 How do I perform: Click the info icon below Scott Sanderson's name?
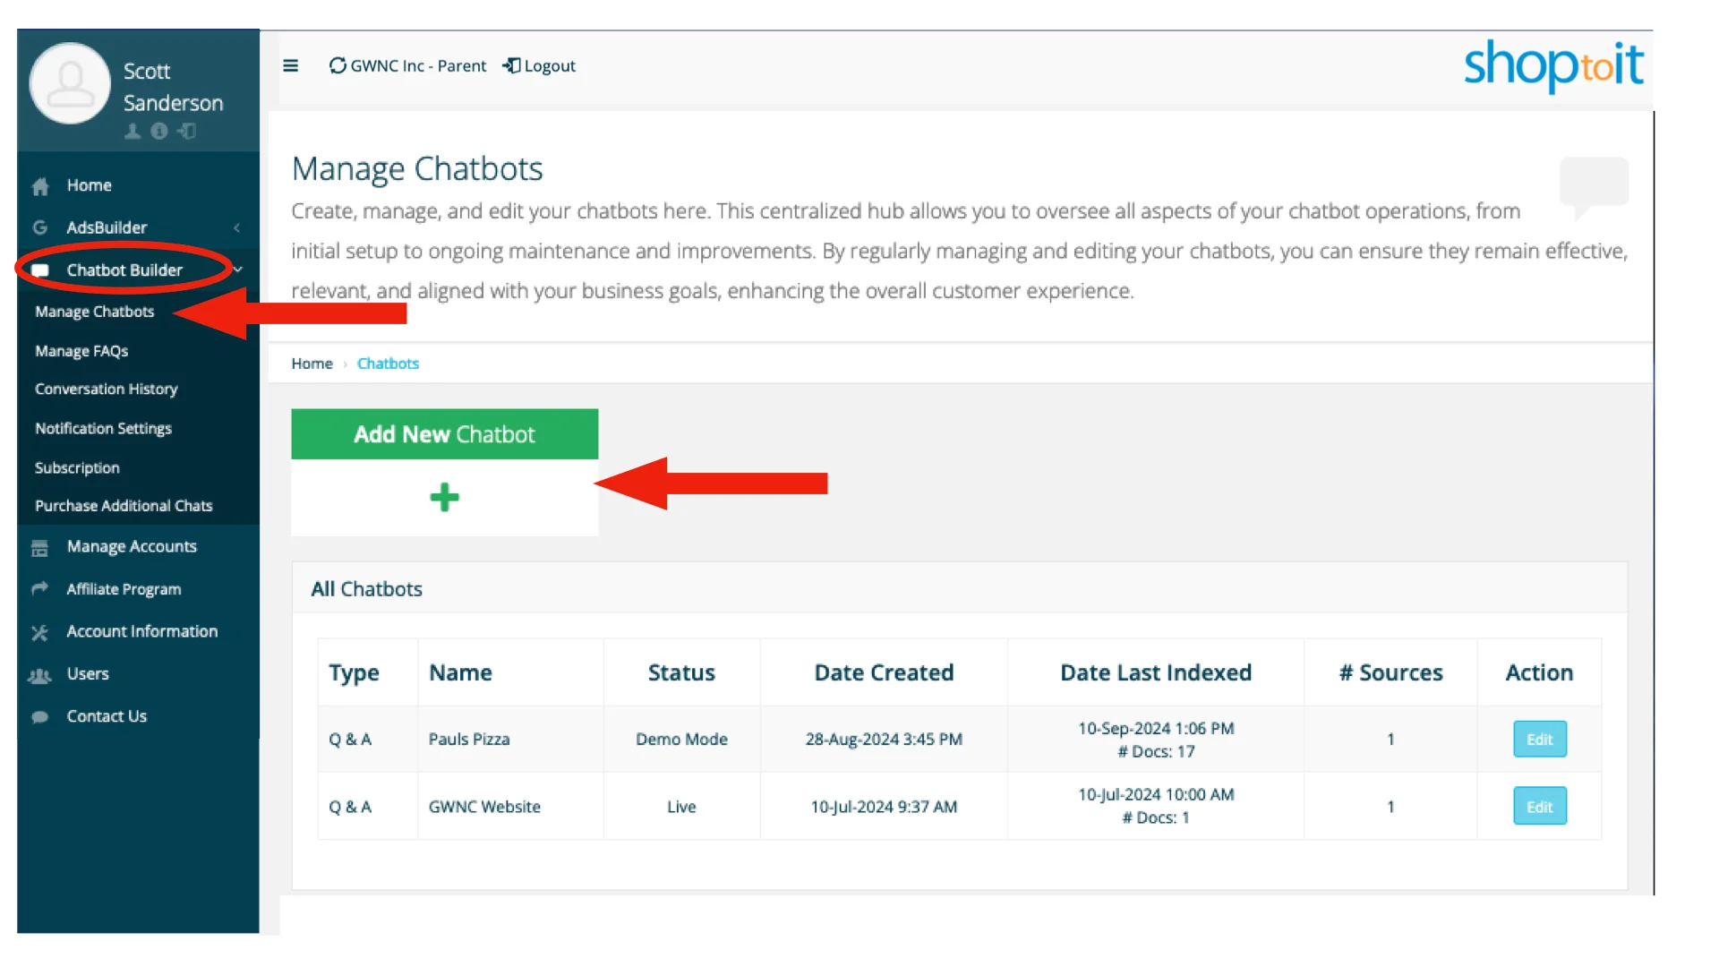(159, 131)
